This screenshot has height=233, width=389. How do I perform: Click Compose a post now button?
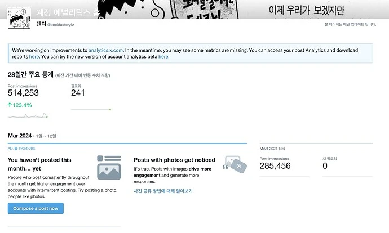point(36,208)
